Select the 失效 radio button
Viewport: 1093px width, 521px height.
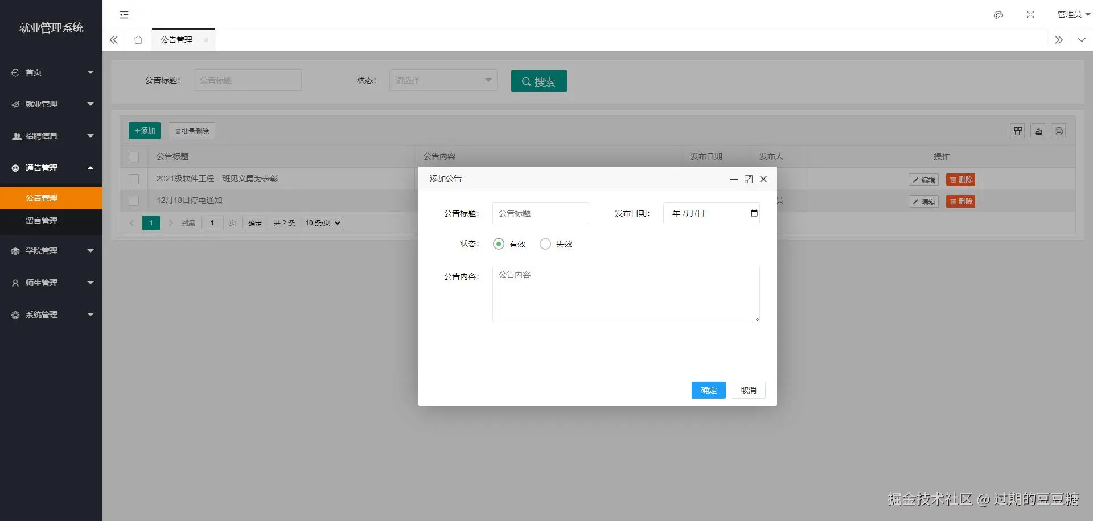pos(546,243)
